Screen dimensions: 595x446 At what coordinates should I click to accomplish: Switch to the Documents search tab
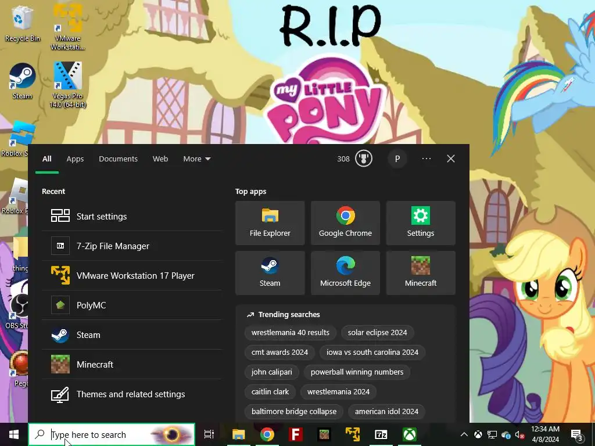[118, 159]
